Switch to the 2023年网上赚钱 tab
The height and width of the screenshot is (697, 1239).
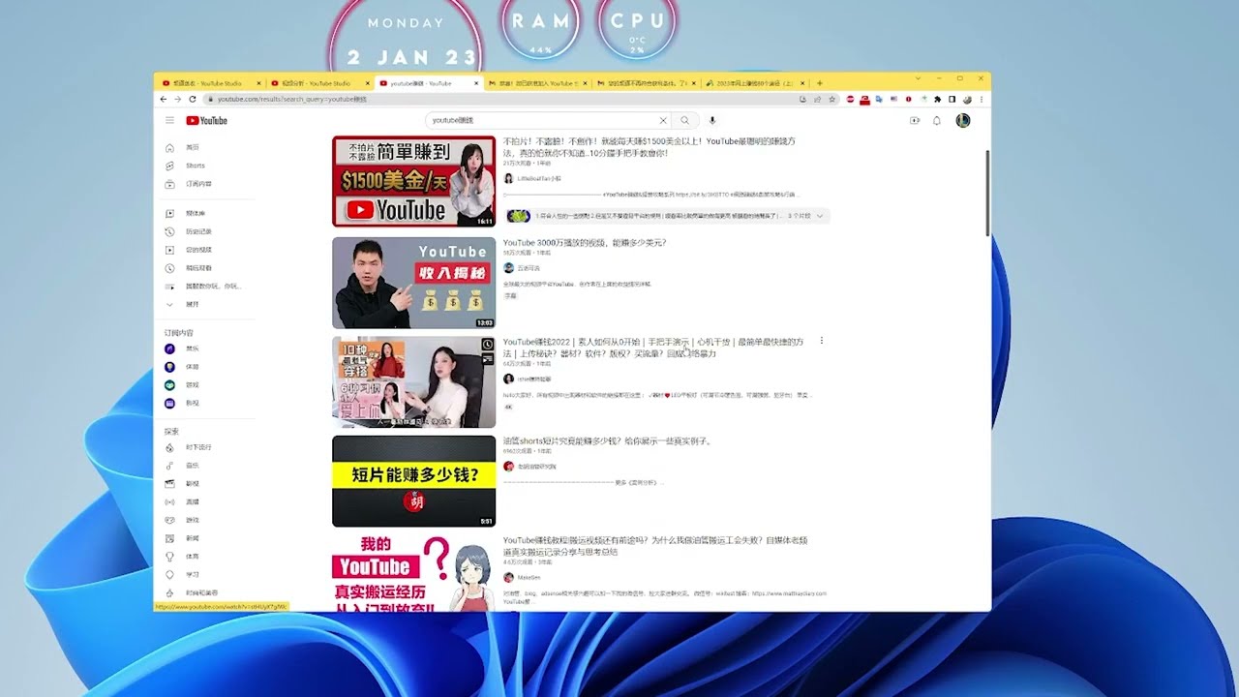[755, 83]
